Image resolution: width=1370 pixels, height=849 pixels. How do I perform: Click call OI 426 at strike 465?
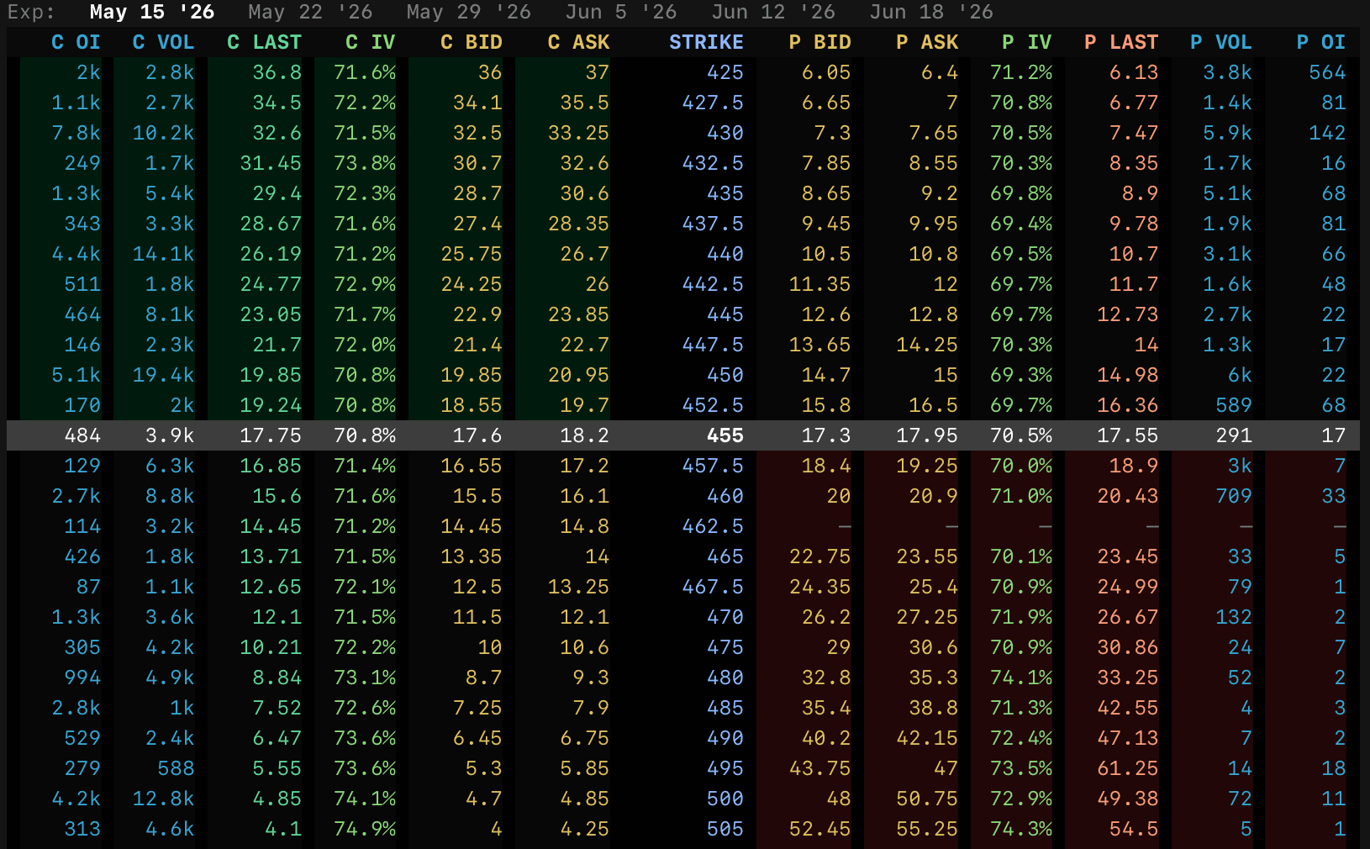click(82, 556)
